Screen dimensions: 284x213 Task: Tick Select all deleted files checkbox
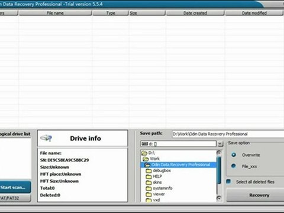coord(228,182)
